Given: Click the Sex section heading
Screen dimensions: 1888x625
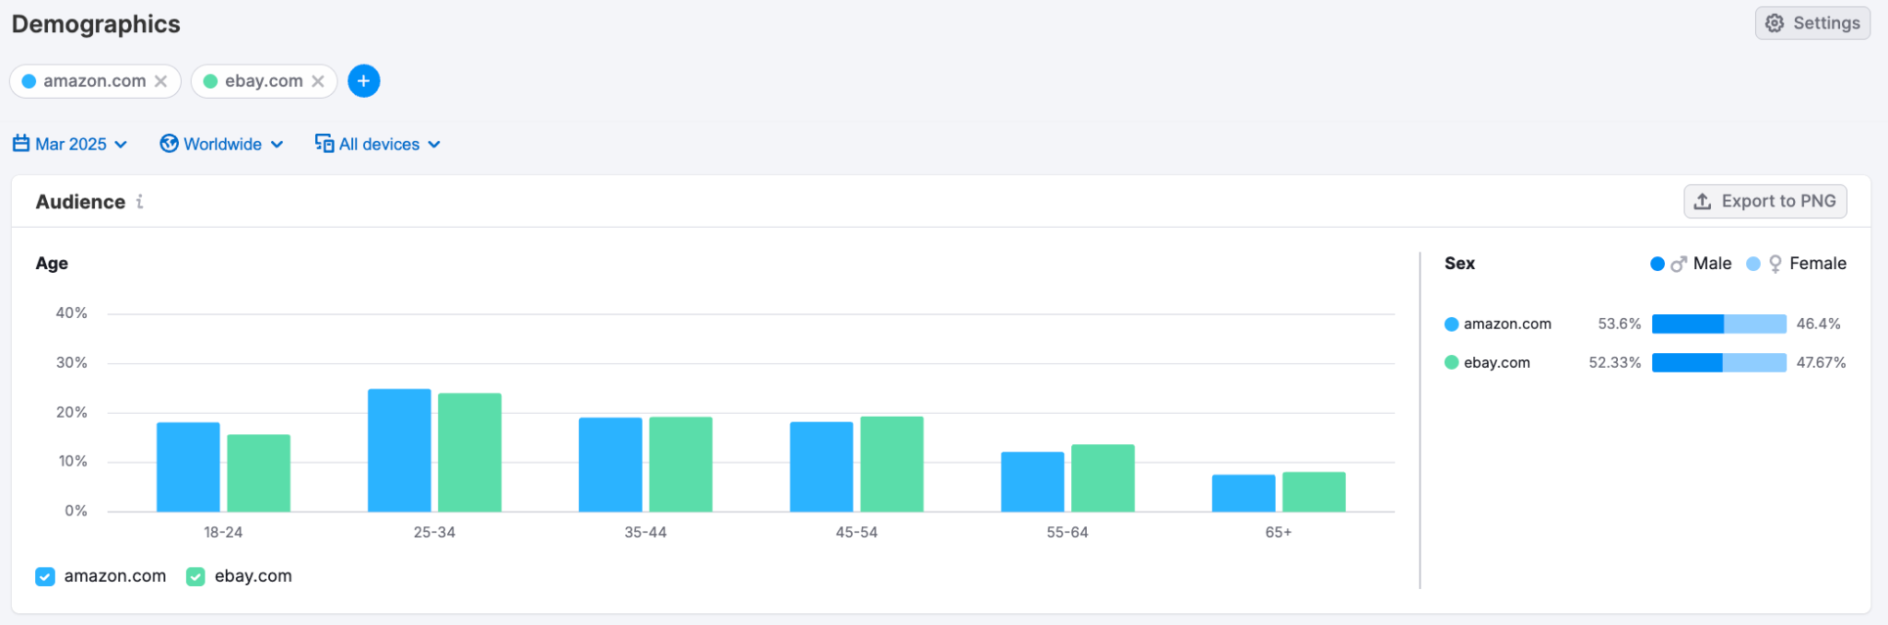Looking at the screenshot, I should point(1459,263).
